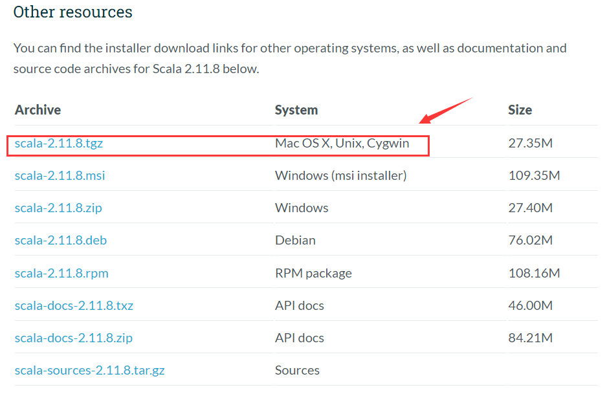Screen dimensions: 607x394
Task: Click the Other resources heading
Action: [x=72, y=12]
